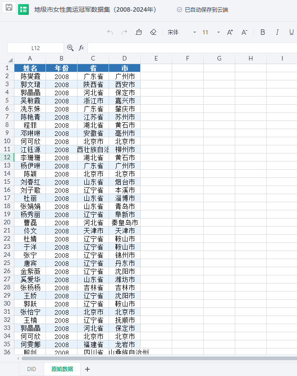Screen dimensions: 297x376
Task: Click the 已自动保存到云端 status text
Action: tap(206, 9)
